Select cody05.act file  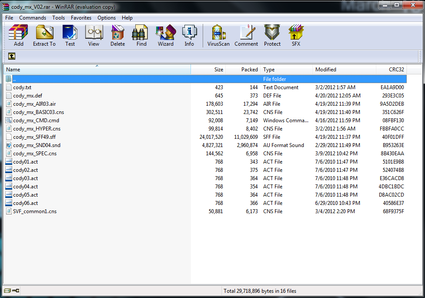(x=26, y=195)
